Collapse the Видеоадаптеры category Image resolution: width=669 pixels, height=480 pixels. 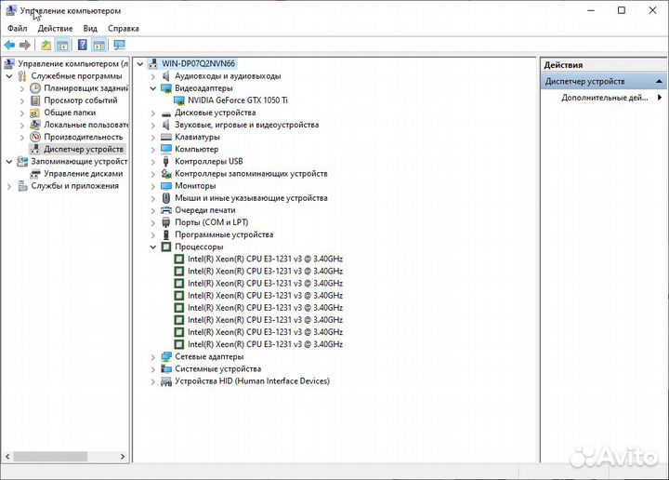click(153, 88)
